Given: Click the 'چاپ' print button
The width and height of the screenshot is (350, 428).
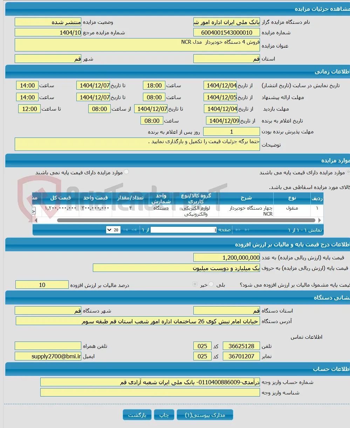Looking at the screenshot, I should [x=164, y=415].
